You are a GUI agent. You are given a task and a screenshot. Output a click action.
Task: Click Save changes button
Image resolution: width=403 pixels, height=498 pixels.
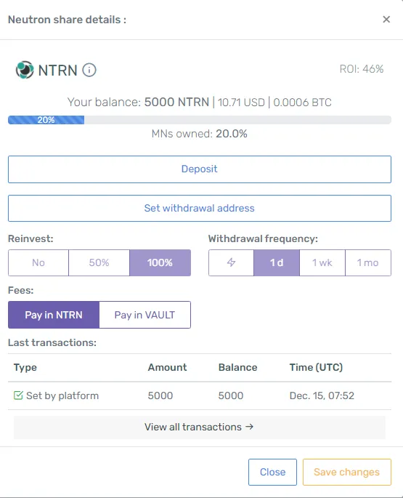347,472
